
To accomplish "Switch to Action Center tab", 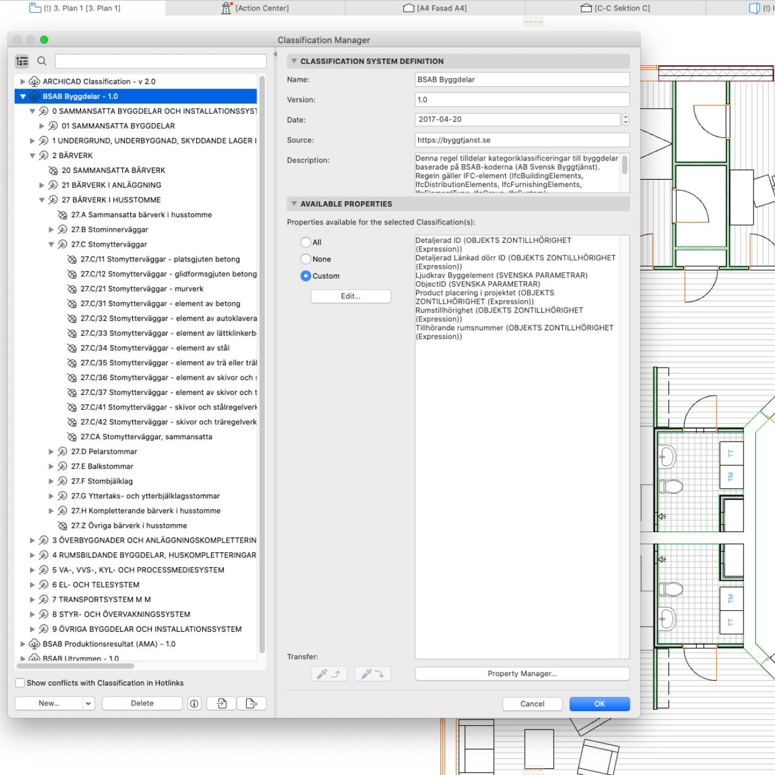I will (255, 8).
